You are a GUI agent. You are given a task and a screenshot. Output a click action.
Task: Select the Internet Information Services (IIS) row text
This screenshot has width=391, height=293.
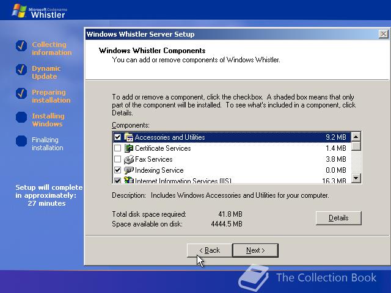pyautogui.click(x=183, y=181)
